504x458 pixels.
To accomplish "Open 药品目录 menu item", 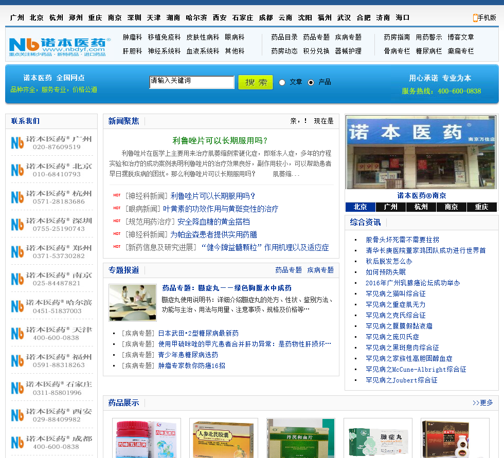I will point(284,37).
